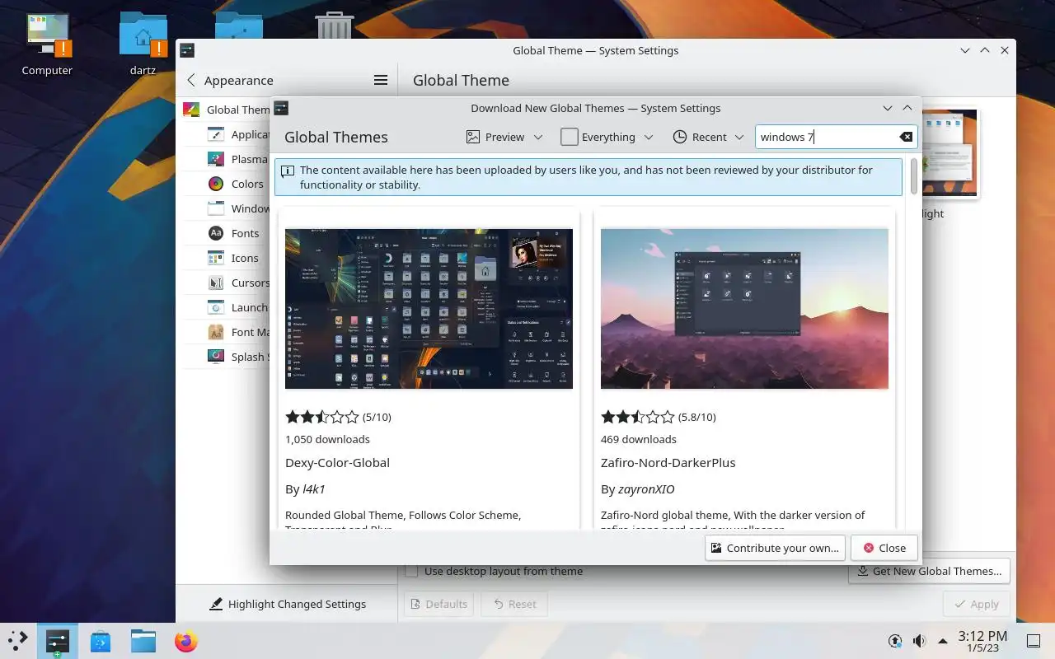This screenshot has height=659, width=1055.
Task: Click the Dexy-Color-Global star rating
Action: (322, 417)
